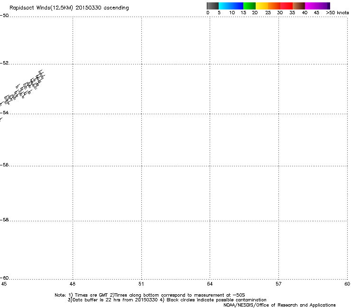Click the latitude label '-52'
The image size is (351, 308).
coord(4,63)
